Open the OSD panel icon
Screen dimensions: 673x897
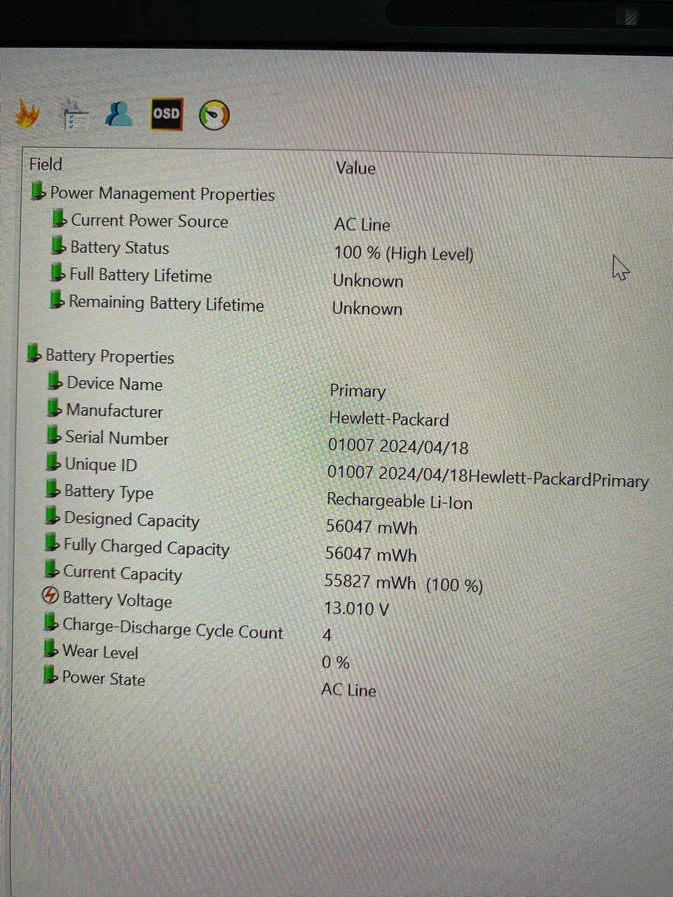coord(167,114)
